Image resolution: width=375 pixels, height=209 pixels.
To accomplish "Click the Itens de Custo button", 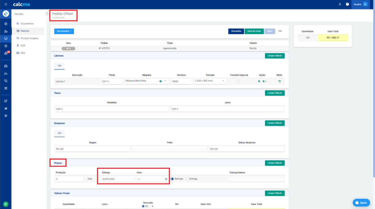I will click(x=254, y=31).
